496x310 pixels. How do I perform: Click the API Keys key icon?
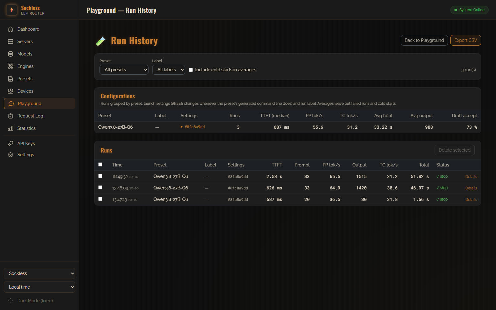click(x=11, y=144)
